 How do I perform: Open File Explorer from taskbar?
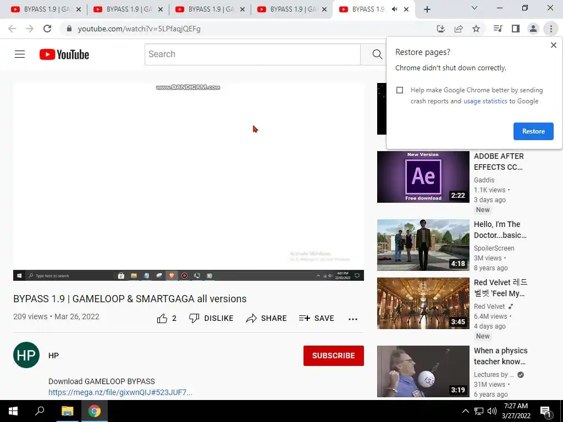tap(67, 411)
